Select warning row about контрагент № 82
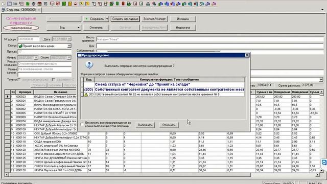The width and height of the screenshot is (327, 184). point(162,95)
